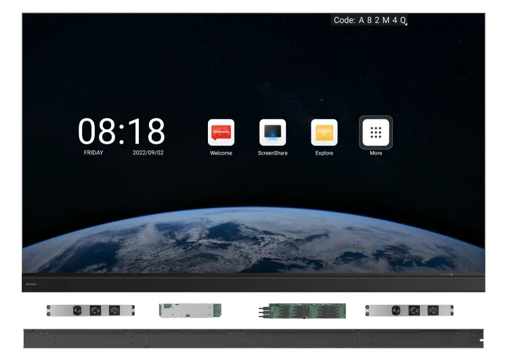Screen dimensions: 508x351
Task: Select the long black bottom bar image
Action: click(x=253, y=339)
